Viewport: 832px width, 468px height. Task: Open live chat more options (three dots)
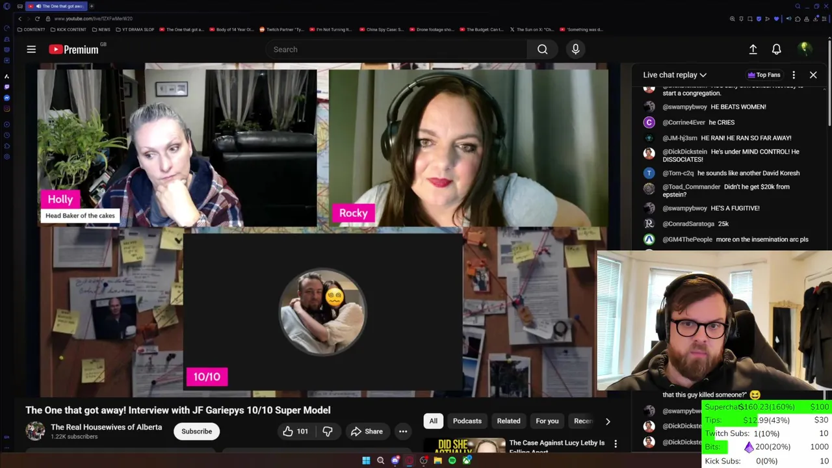tap(794, 75)
